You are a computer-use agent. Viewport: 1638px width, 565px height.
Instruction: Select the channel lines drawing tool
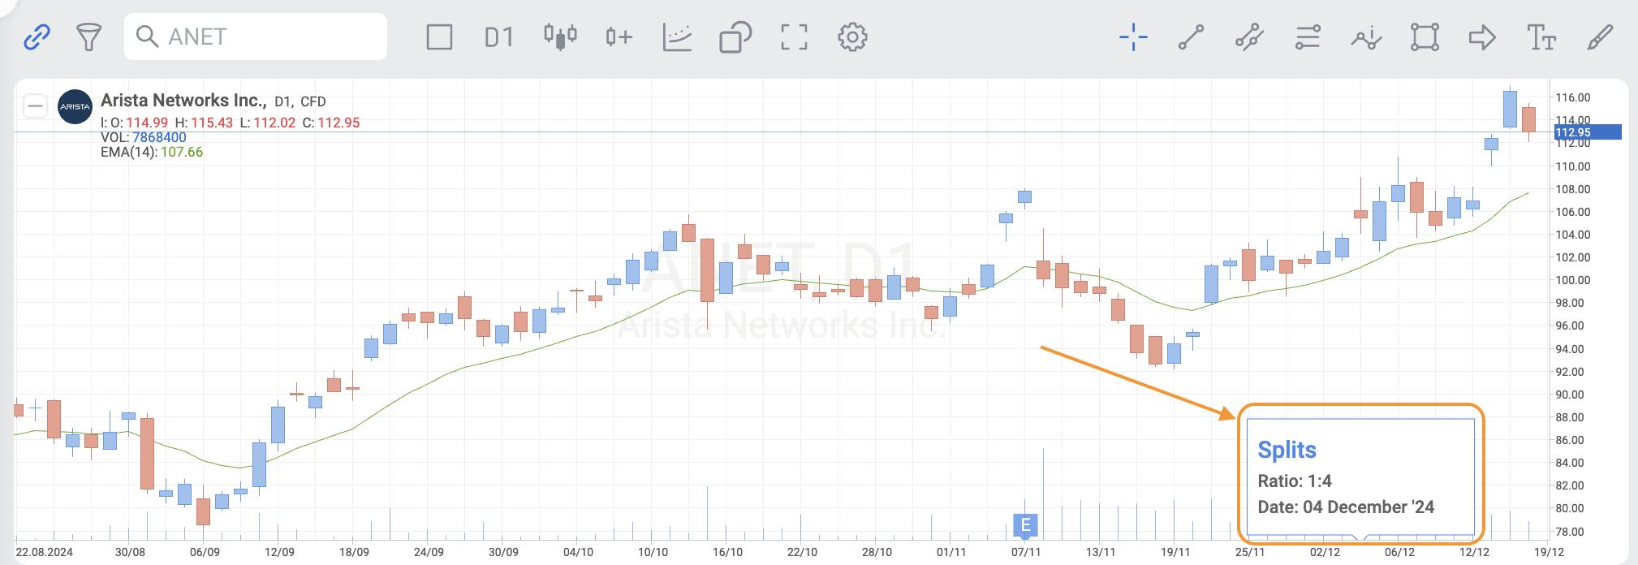coord(1250,37)
